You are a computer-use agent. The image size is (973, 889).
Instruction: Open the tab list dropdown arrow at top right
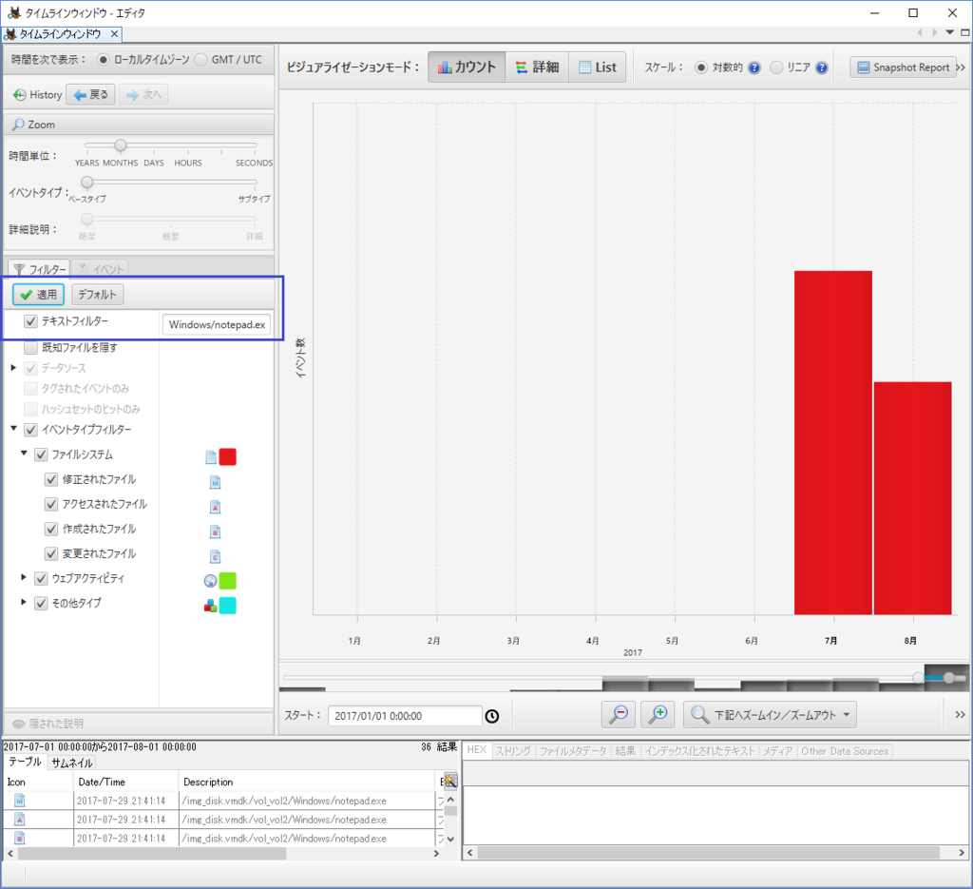(x=949, y=32)
